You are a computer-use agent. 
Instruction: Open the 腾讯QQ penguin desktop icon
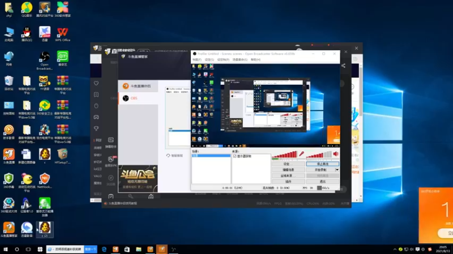27,34
